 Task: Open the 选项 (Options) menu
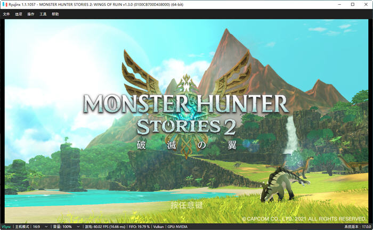point(19,14)
